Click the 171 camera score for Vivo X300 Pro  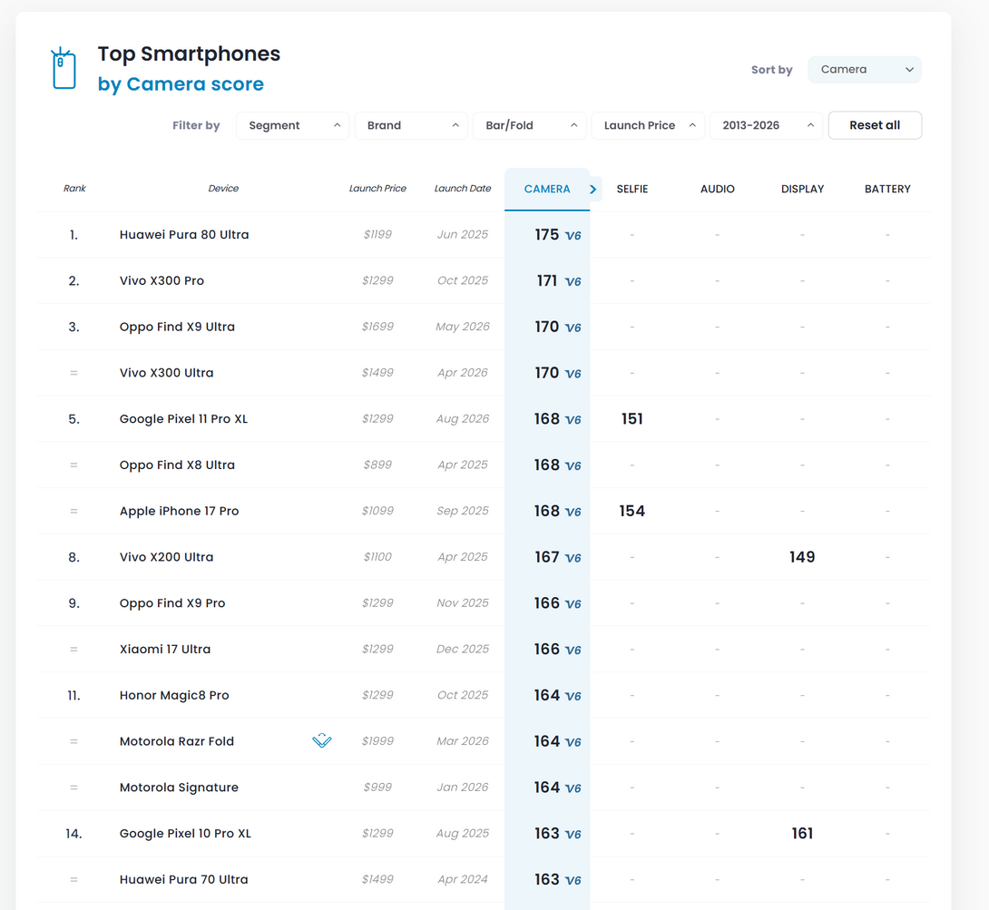point(547,280)
